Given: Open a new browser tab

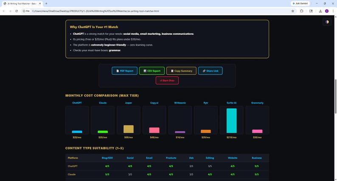Looking at the screenshot, I should 46,3.
